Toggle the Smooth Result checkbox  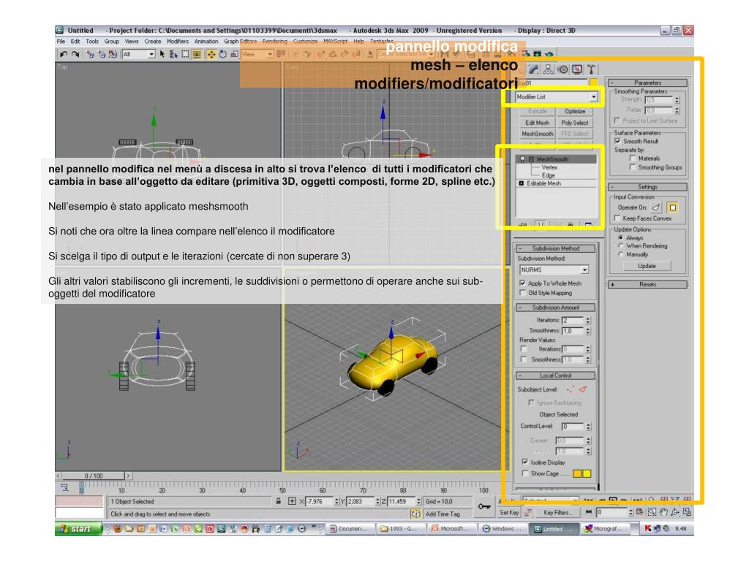coord(617,141)
